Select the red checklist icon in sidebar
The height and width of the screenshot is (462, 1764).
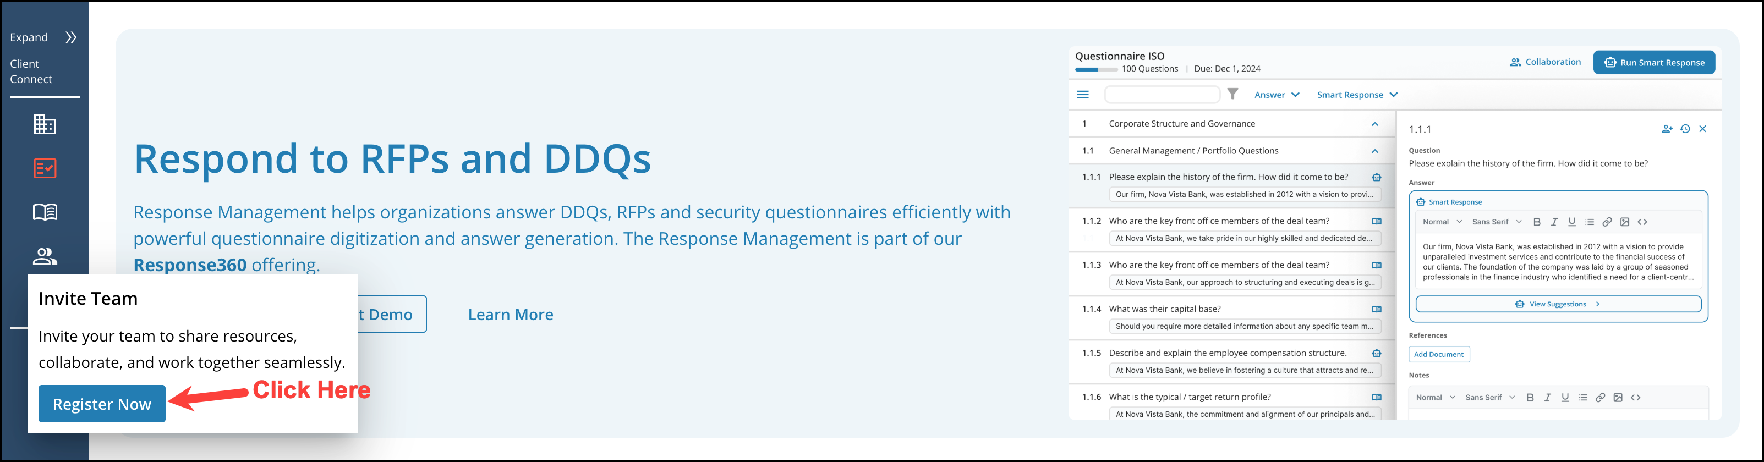45,168
